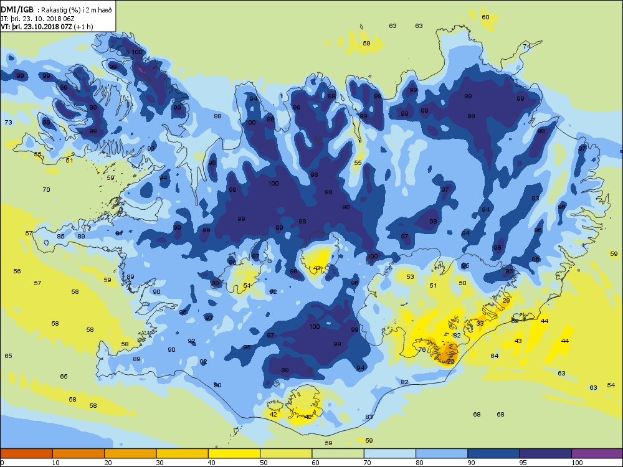Click the pale yellow 50–60 legend swatch
The height and width of the screenshot is (467, 623).
pyautogui.click(x=286, y=453)
